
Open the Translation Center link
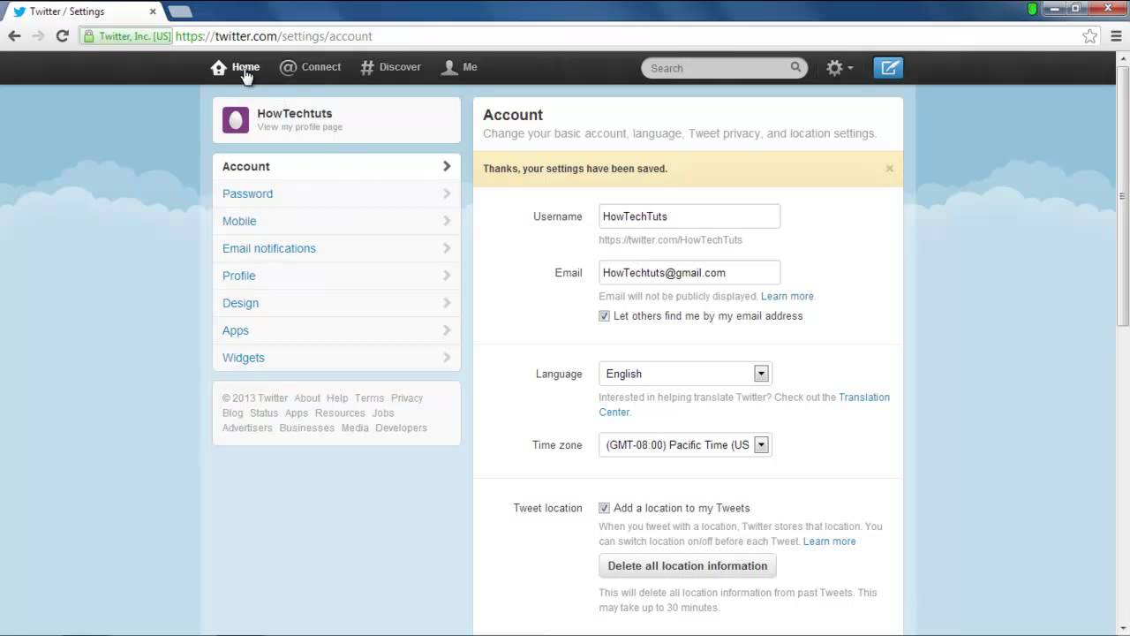pyautogui.click(x=863, y=397)
